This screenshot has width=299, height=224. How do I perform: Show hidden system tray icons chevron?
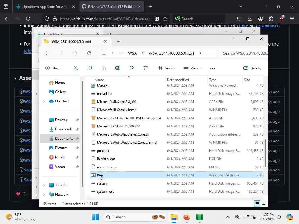[228, 217]
